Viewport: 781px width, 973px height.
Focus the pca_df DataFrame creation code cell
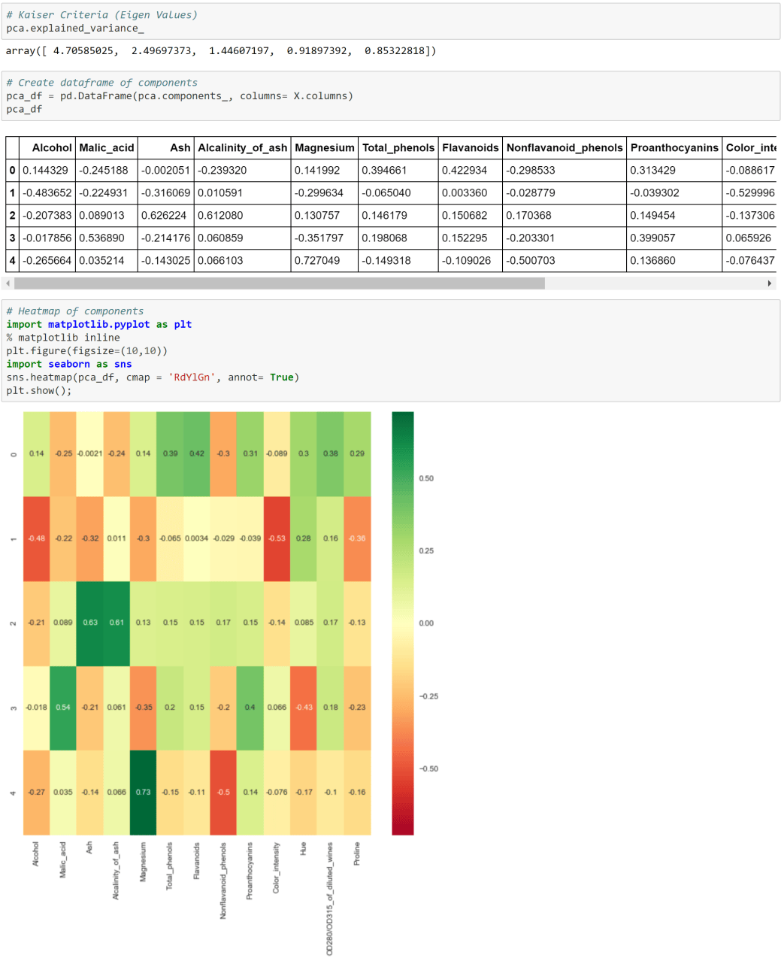391,96
